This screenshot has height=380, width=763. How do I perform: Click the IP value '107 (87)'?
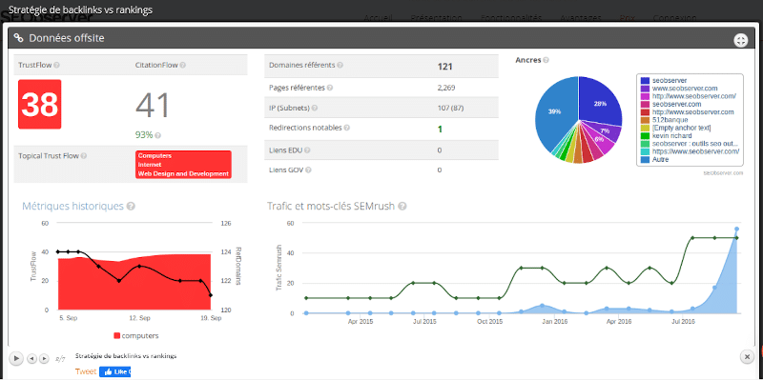[x=450, y=109]
